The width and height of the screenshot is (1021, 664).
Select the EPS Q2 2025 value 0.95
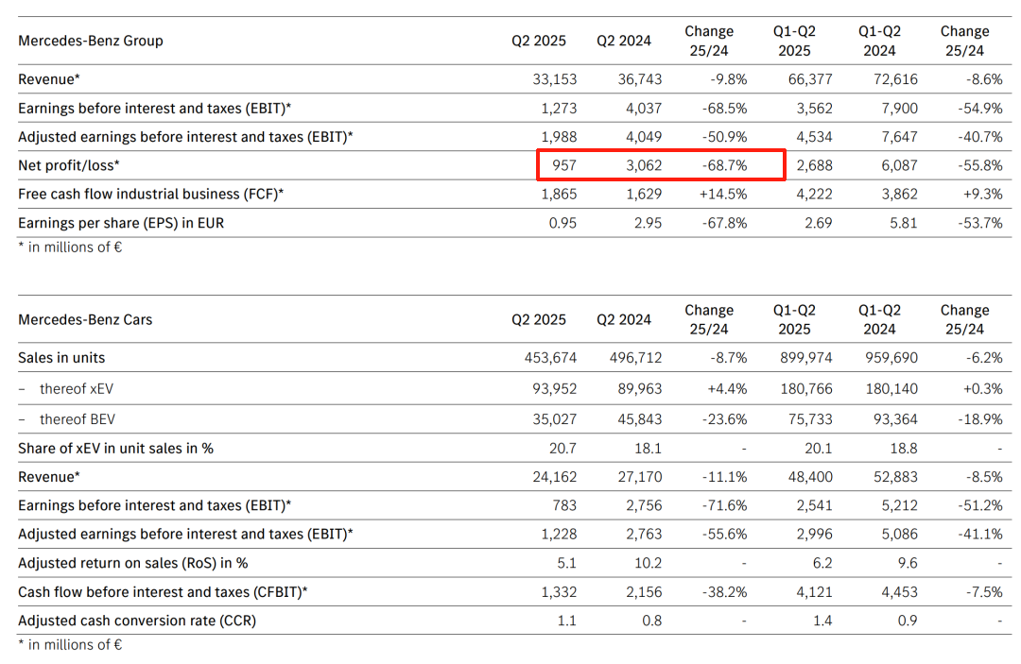click(562, 223)
